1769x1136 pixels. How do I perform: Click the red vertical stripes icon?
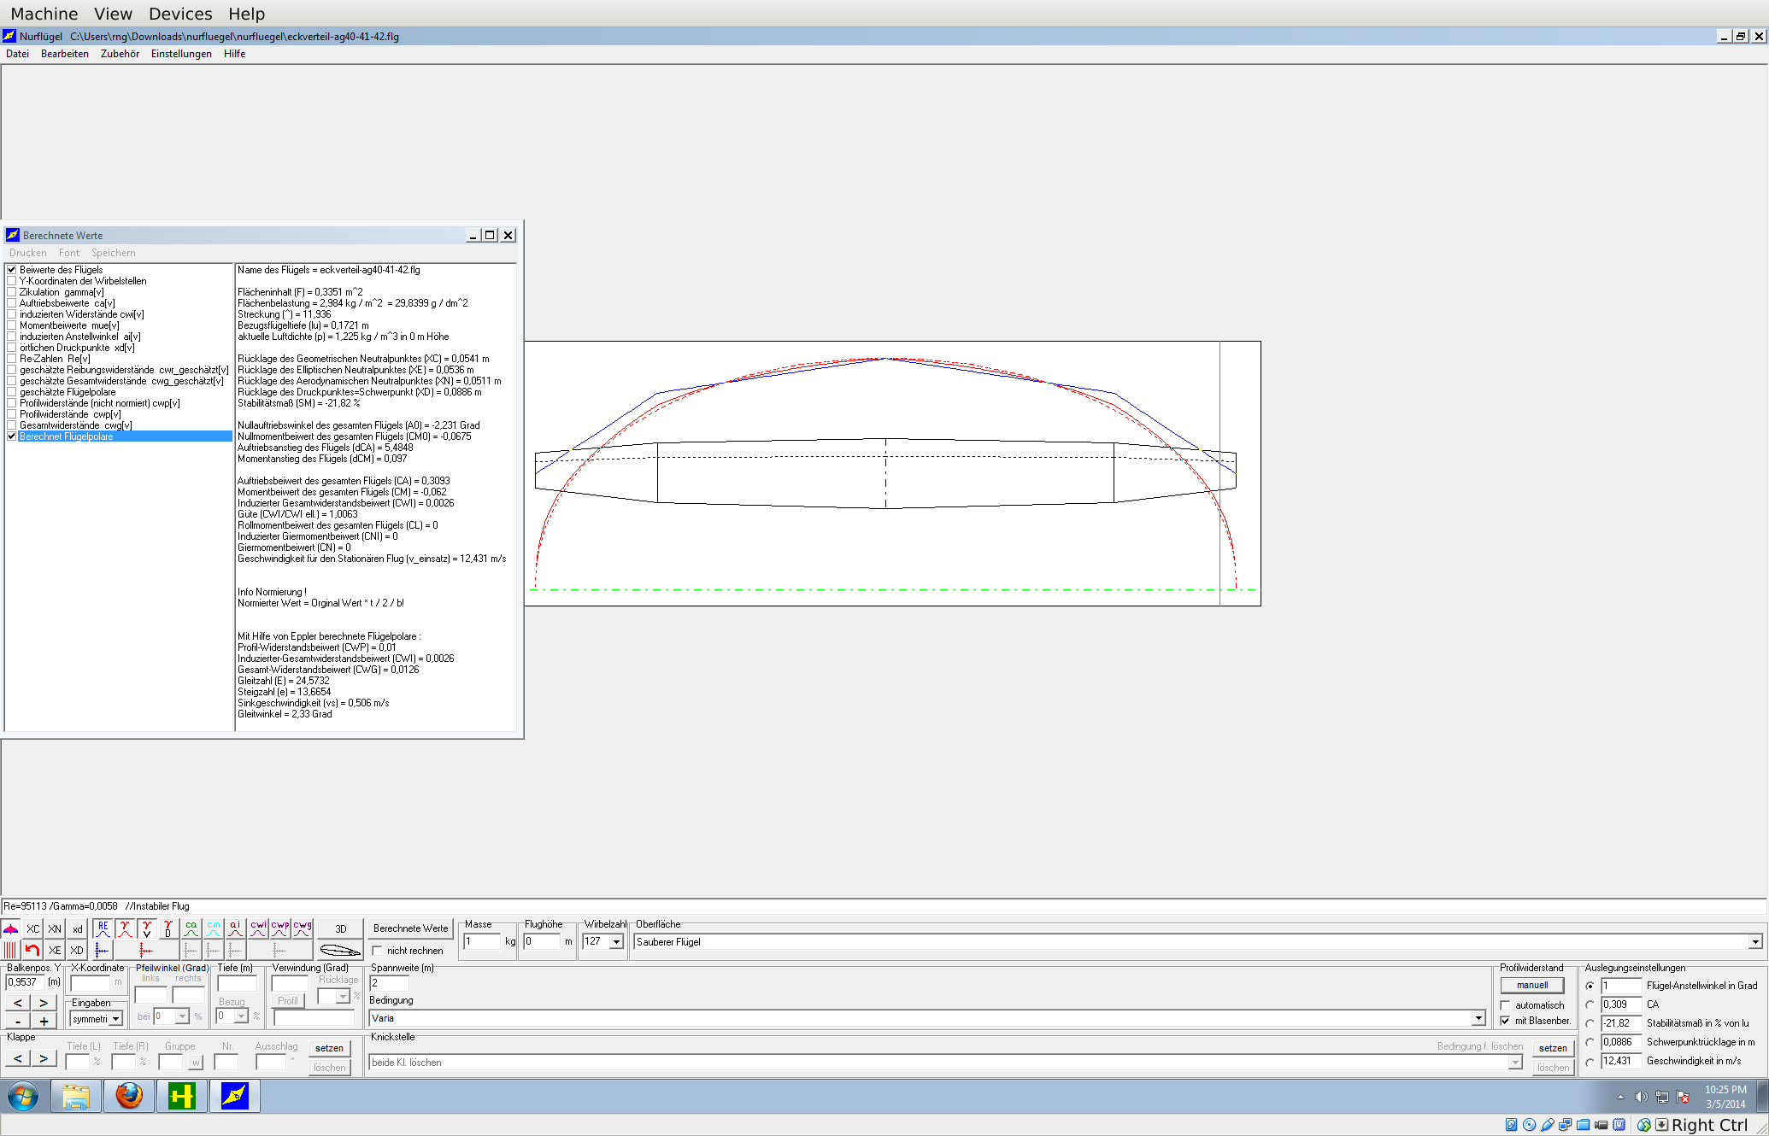click(x=10, y=950)
